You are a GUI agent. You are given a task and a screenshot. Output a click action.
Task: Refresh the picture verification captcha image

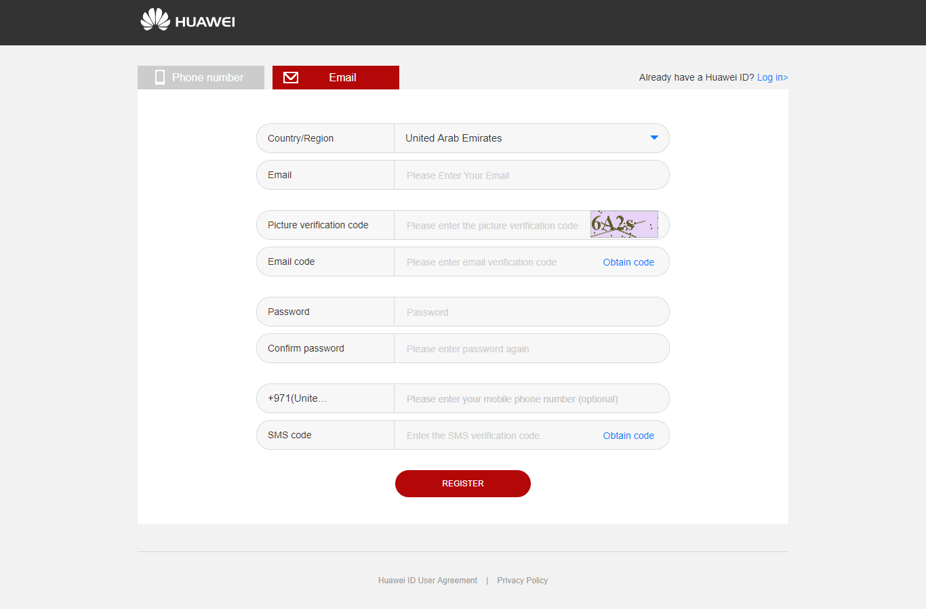coord(624,224)
